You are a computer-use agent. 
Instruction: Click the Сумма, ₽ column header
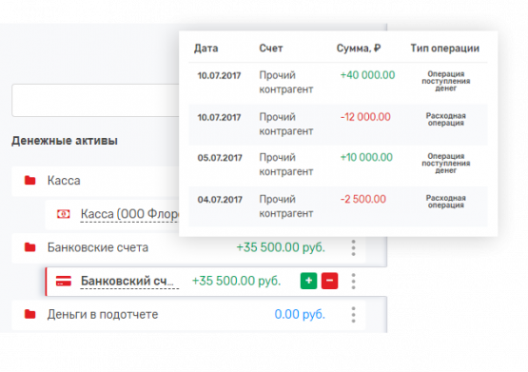click(359, 49)
